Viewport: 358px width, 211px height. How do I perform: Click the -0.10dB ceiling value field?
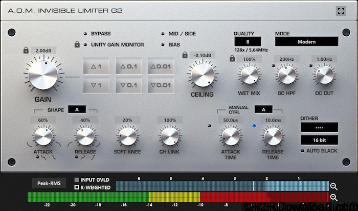tap(203, 55)
